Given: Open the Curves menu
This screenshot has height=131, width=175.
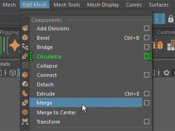Looking at the screenshot, I should pyautogui.click(x=134, y=5).
